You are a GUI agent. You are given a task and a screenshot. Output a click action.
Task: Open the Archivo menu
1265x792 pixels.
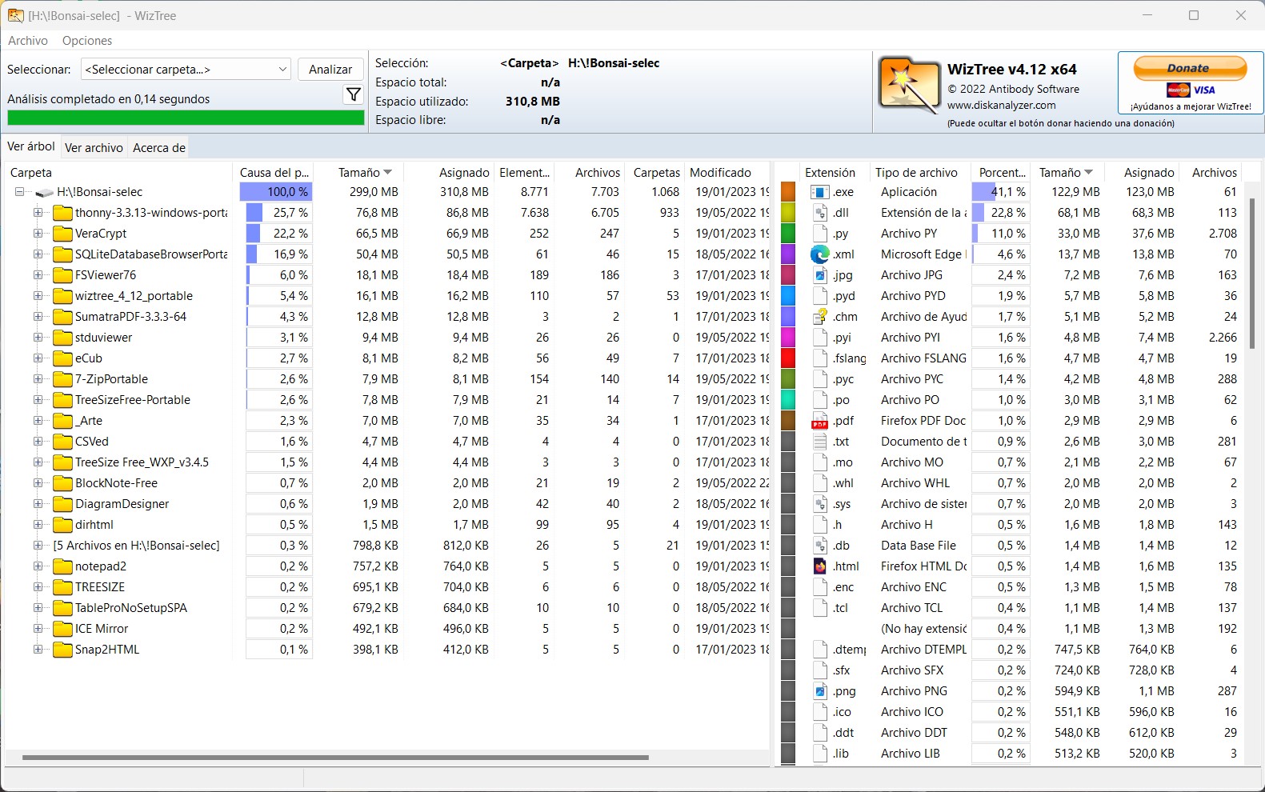pyautogui.click(x=28, y=41)
